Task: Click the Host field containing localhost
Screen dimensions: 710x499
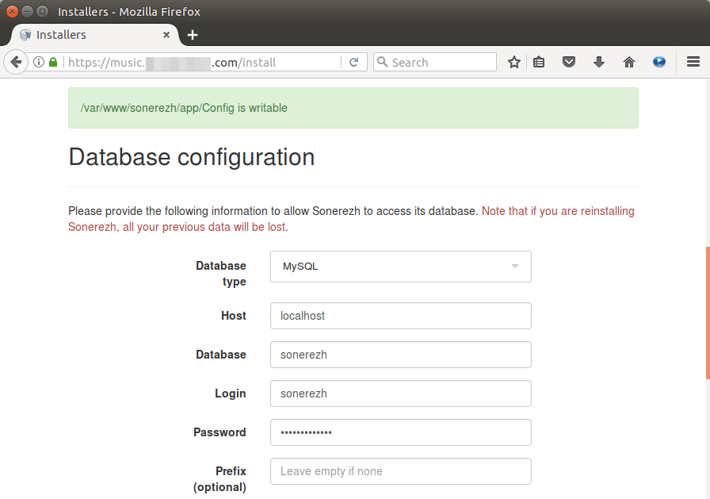Action: pos(400,316)
